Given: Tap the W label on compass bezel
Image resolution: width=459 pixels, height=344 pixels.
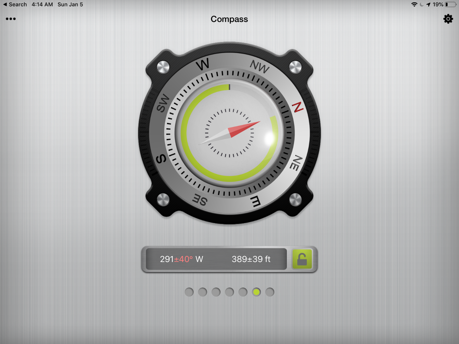Looking at the screenshot, I should coord(203,64).
